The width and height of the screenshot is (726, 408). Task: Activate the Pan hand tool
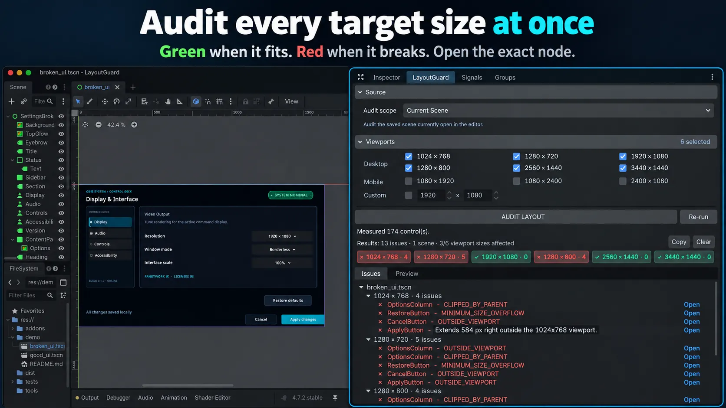pos(168,101)
